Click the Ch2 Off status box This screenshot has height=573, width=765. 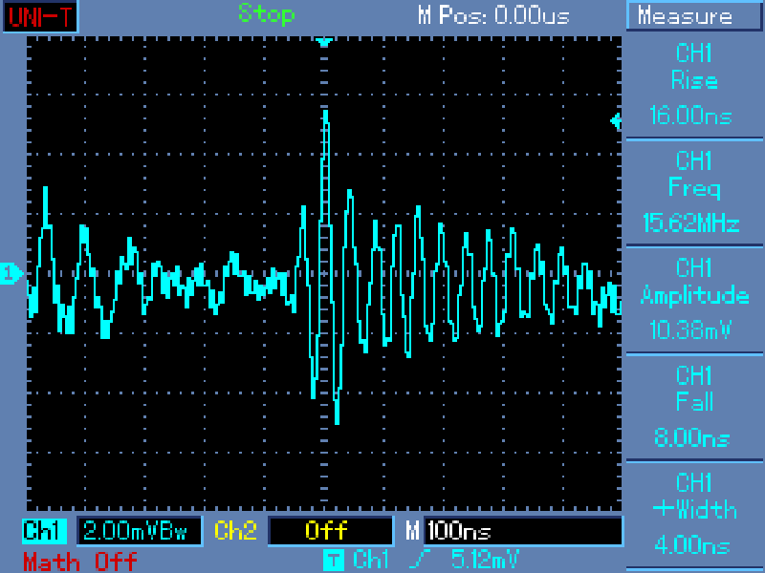pos(330,531)
